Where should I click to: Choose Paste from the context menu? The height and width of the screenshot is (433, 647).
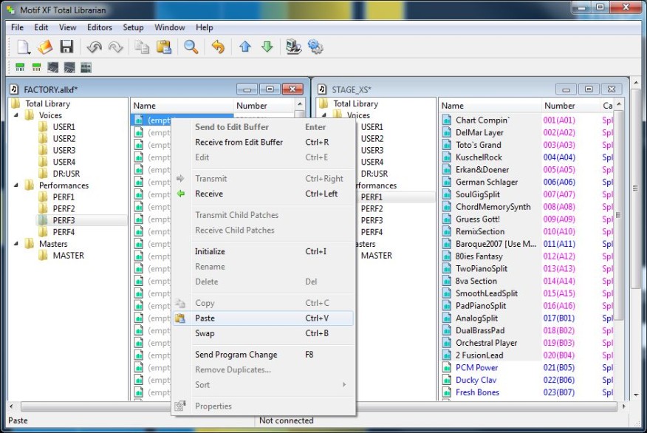263,318
